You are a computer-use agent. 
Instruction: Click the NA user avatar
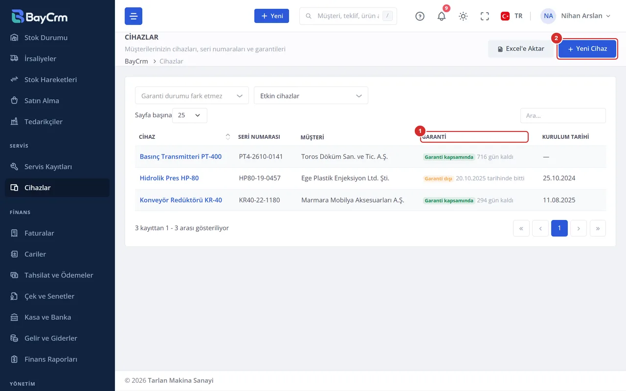(x=548, y=16)
